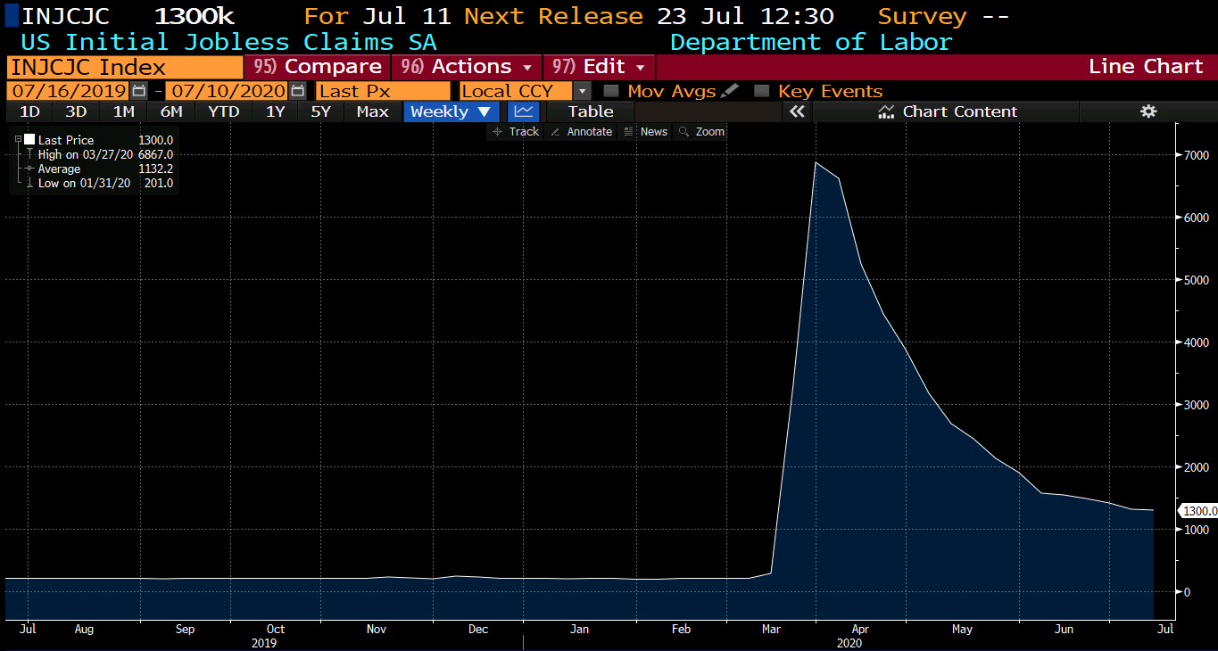Image resolution: width=1218 pixels, height=651 pixels.
Task: Select the 6M range tab
Action: pyautogui.click(x=171, y=111)
